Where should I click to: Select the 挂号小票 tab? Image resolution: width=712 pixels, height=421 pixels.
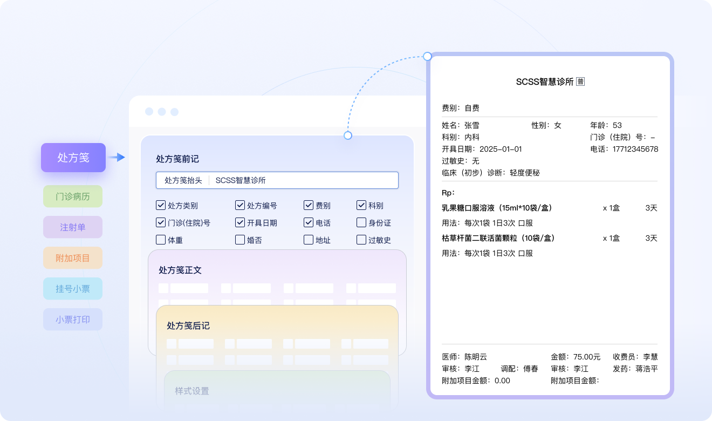(73, 289)
